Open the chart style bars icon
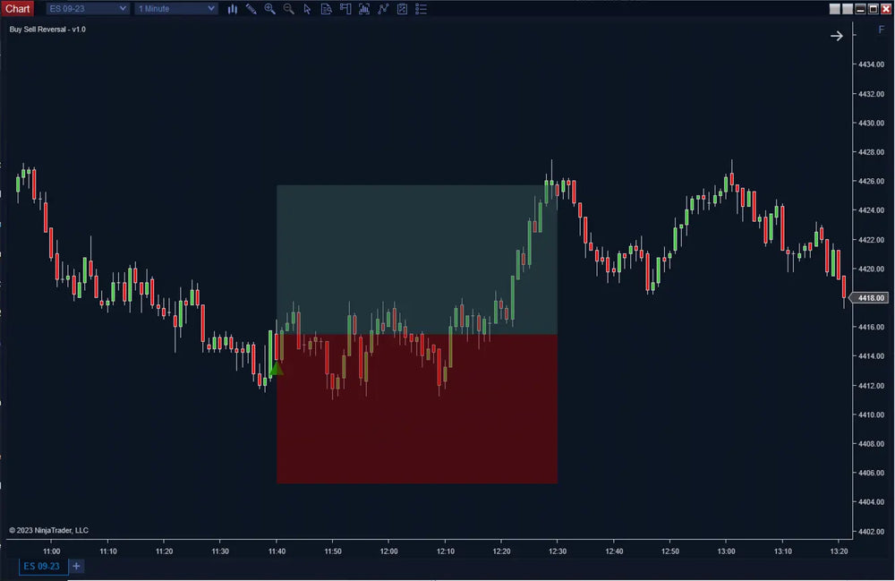 tap(232, 8)
